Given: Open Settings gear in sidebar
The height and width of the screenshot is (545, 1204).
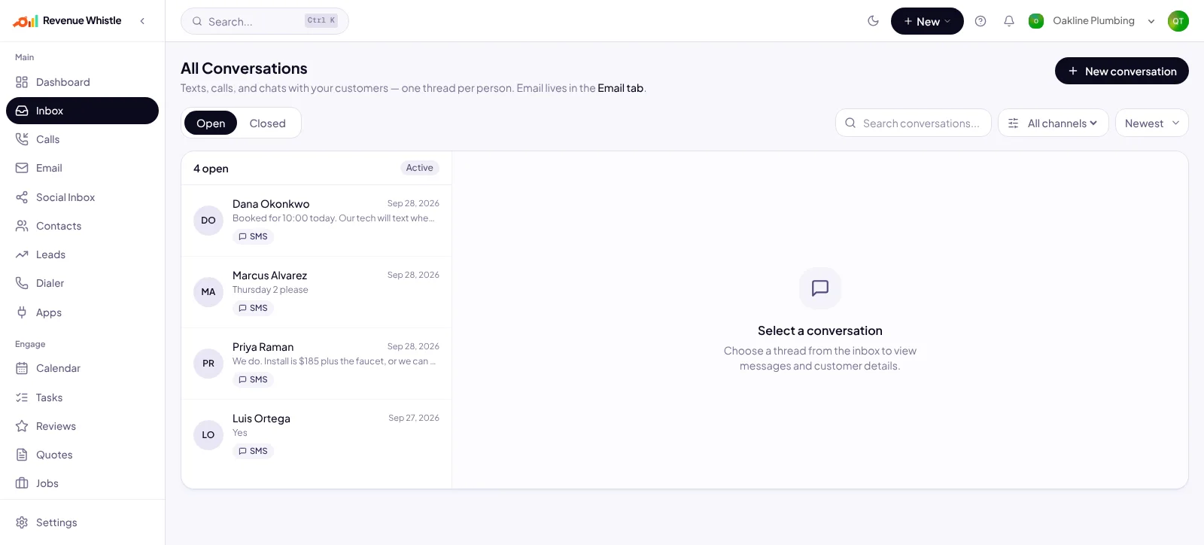Looking at the screenshot, I should pos(22,522).
